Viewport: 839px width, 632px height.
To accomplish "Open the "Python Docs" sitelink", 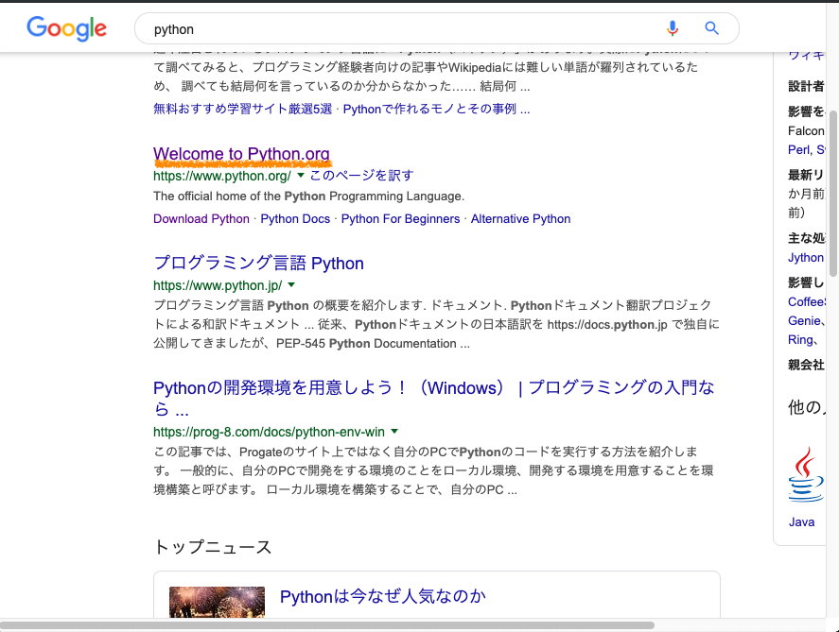I will 294,218.
